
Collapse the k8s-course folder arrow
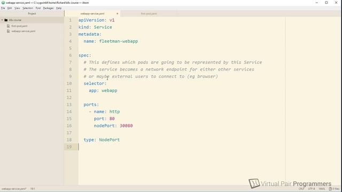tap(2, 20)
